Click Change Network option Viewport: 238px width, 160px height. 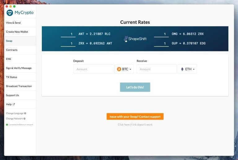pyautogui.click(x=15, y=119)
